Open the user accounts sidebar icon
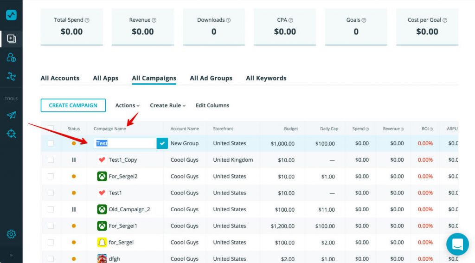The image size is (475, 263). [x=11, y=58]
